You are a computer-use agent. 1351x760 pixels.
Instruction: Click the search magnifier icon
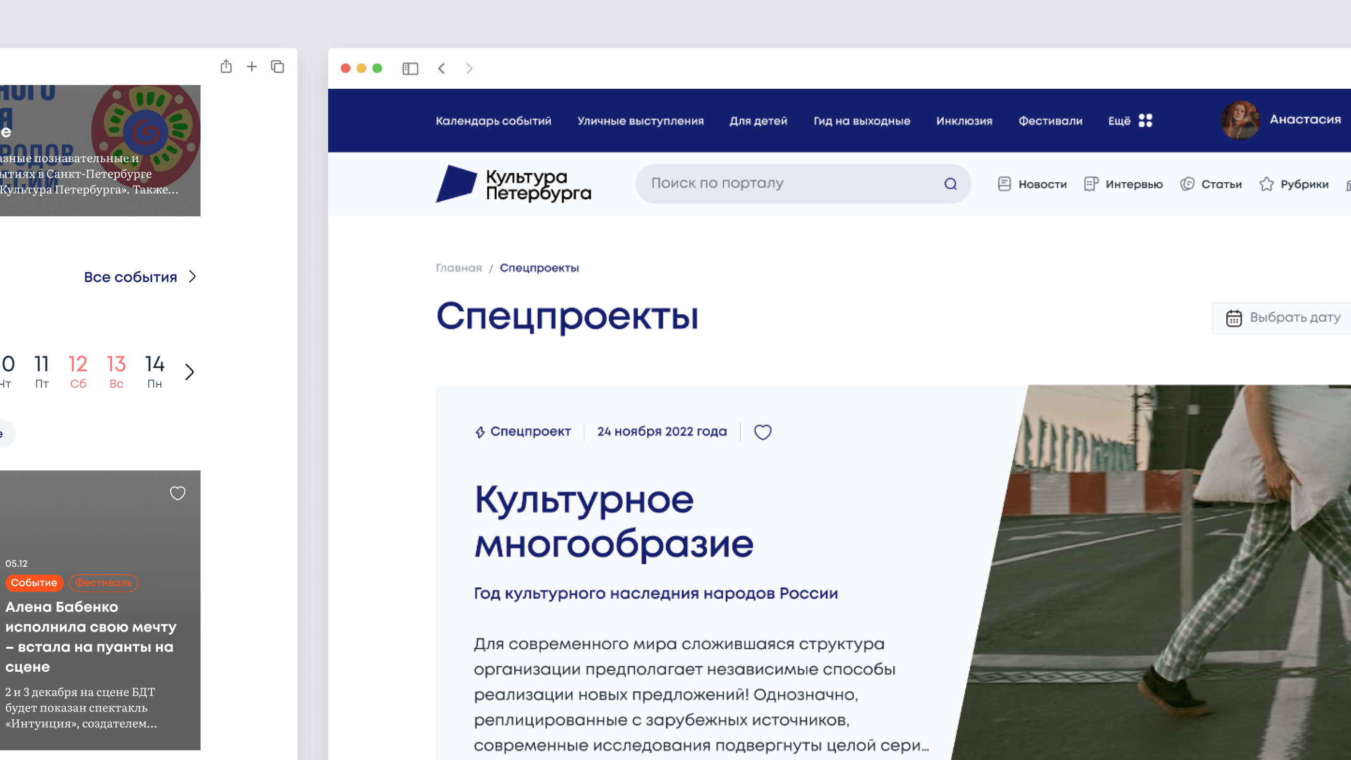tap(950, 184)
